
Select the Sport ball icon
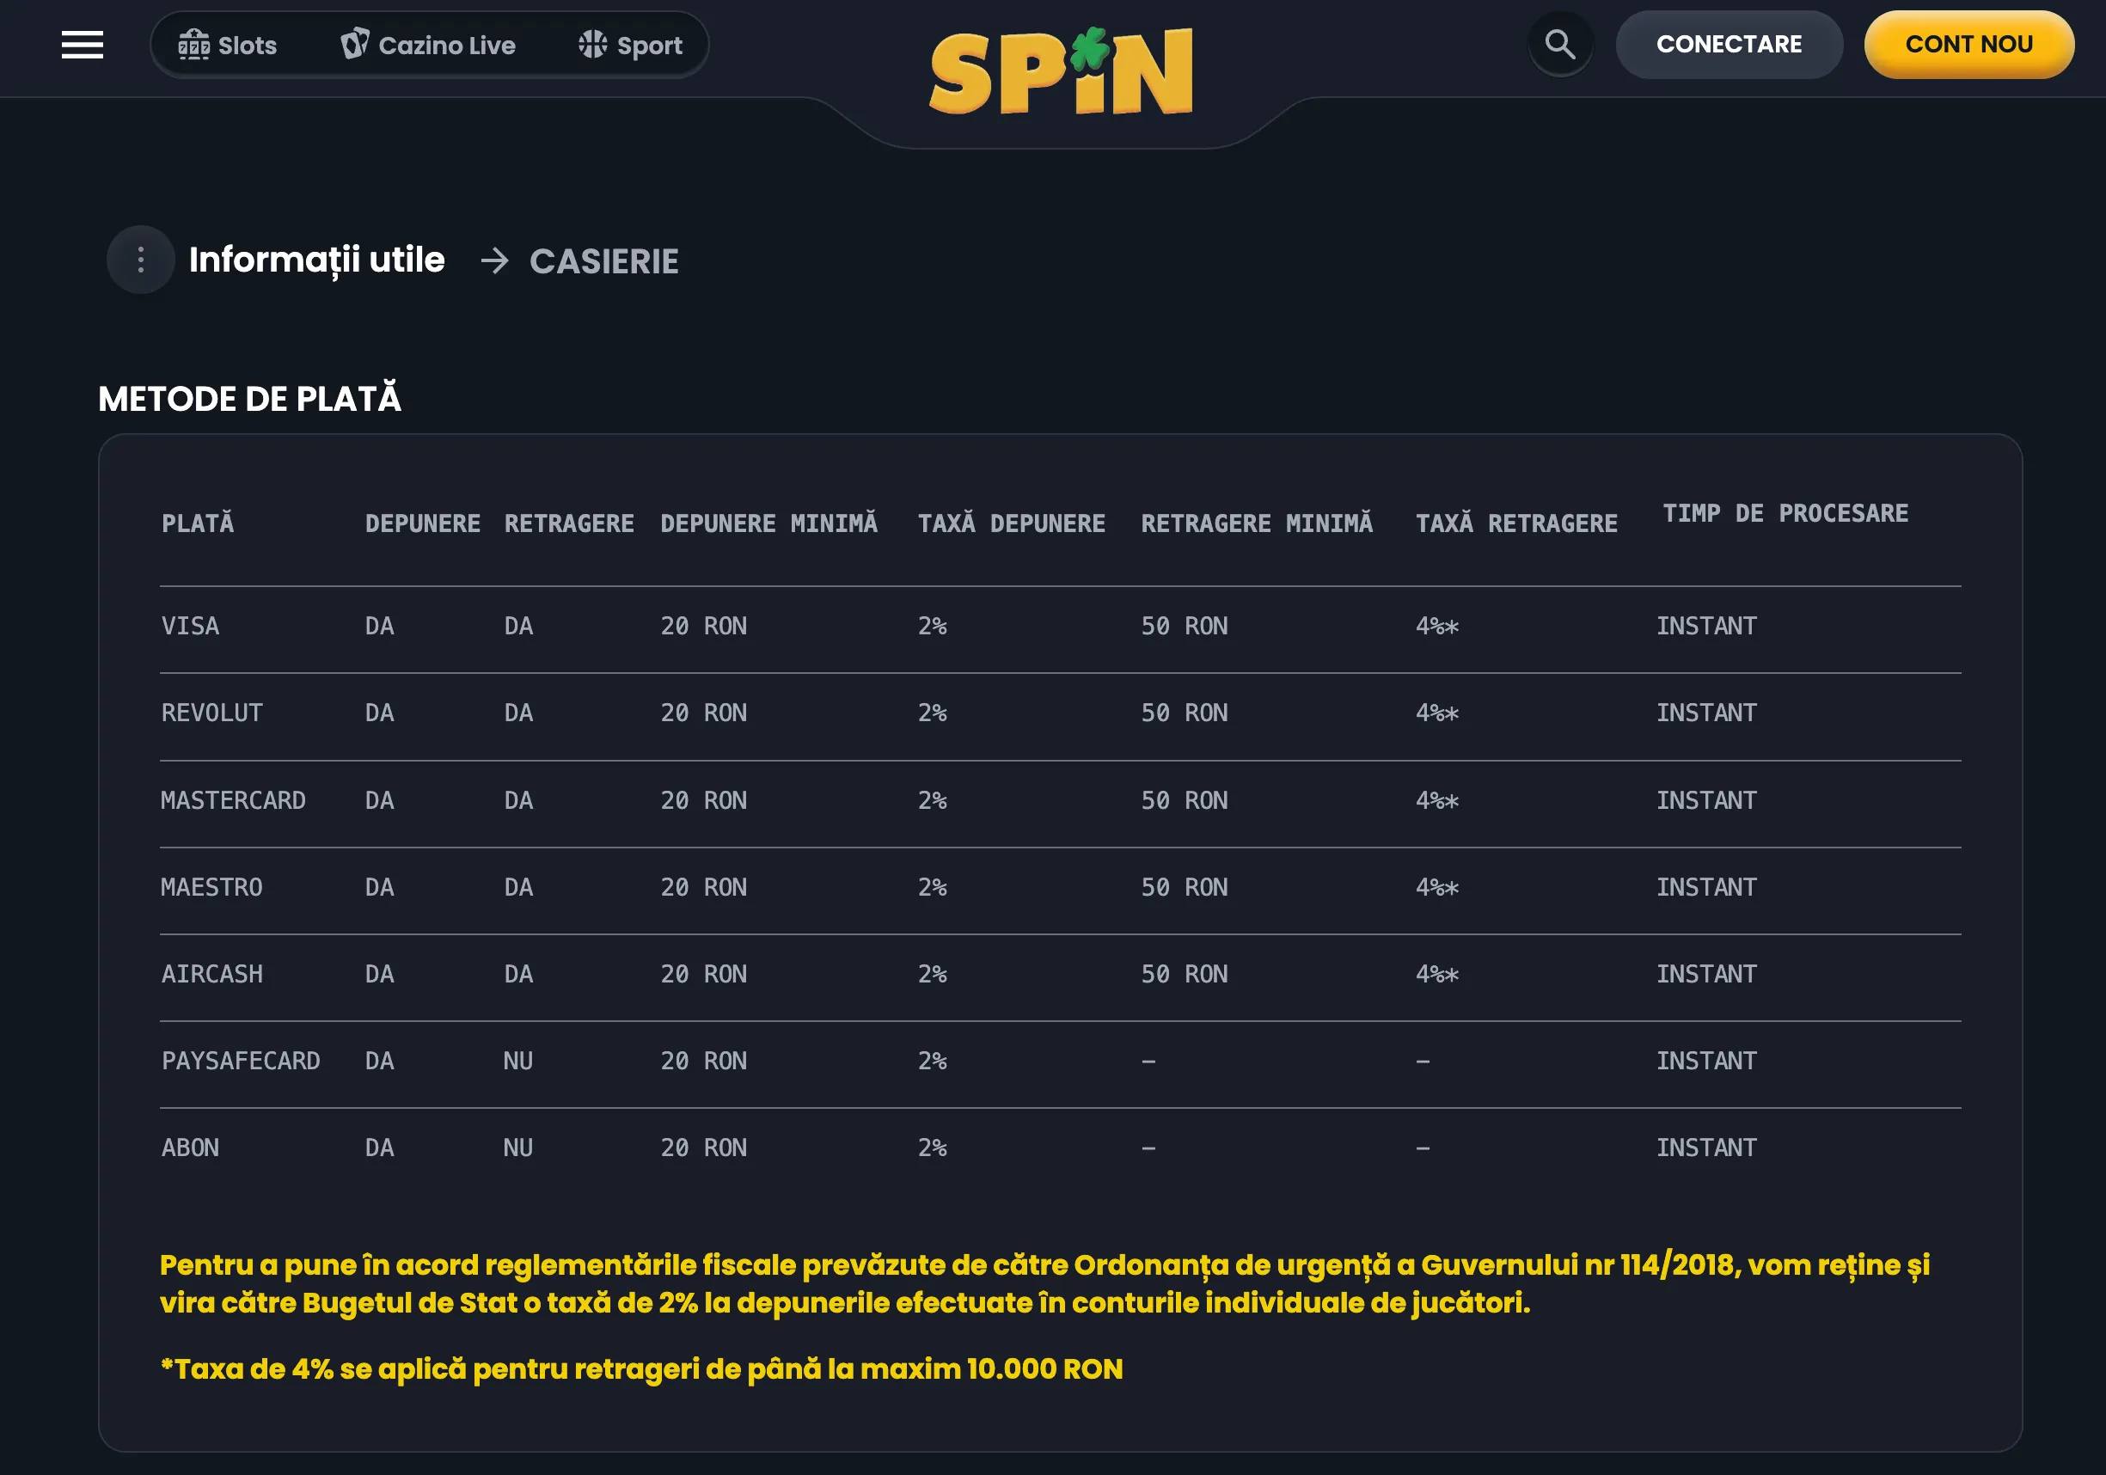[591, 44]
